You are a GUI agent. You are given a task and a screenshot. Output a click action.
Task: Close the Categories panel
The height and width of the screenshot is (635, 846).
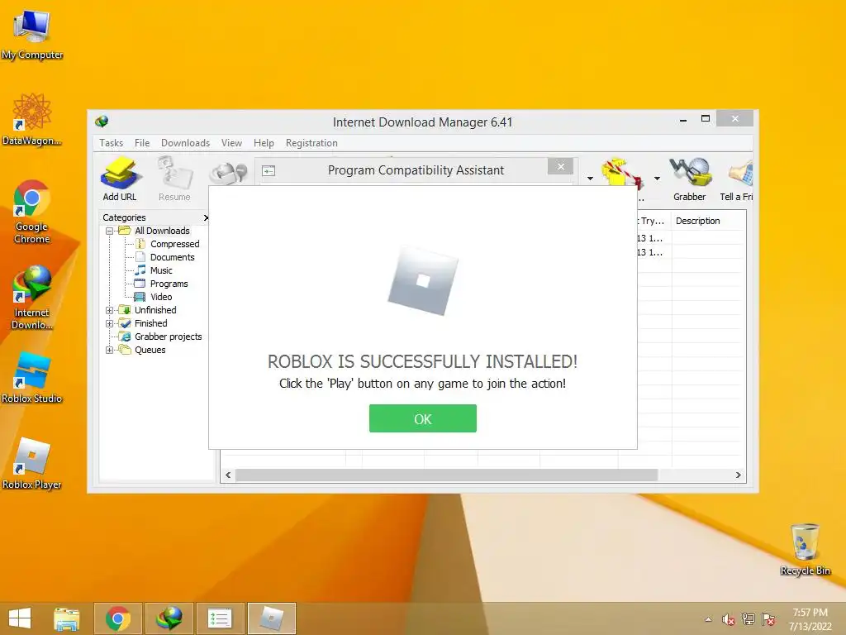coord(206,217)
